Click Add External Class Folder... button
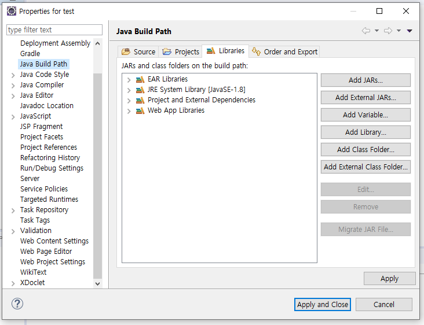 coord(365,167)
